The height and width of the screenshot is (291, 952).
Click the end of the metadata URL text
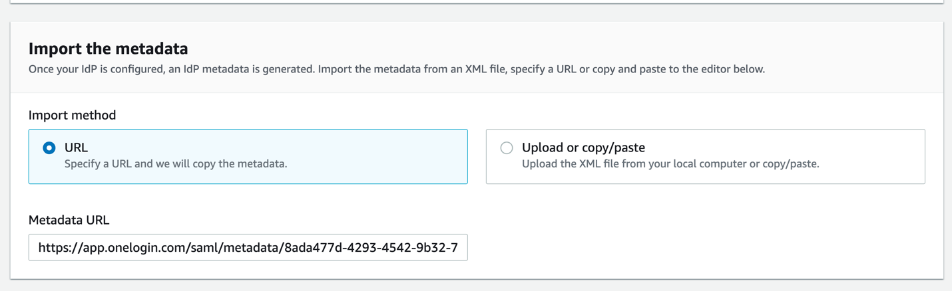coord(458,248)
